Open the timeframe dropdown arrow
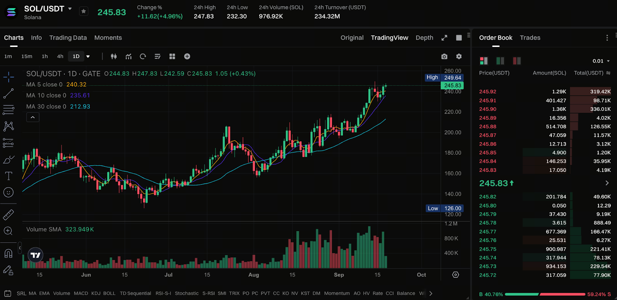The height and width of the screenshot is (300, 617). coord(88,57)
